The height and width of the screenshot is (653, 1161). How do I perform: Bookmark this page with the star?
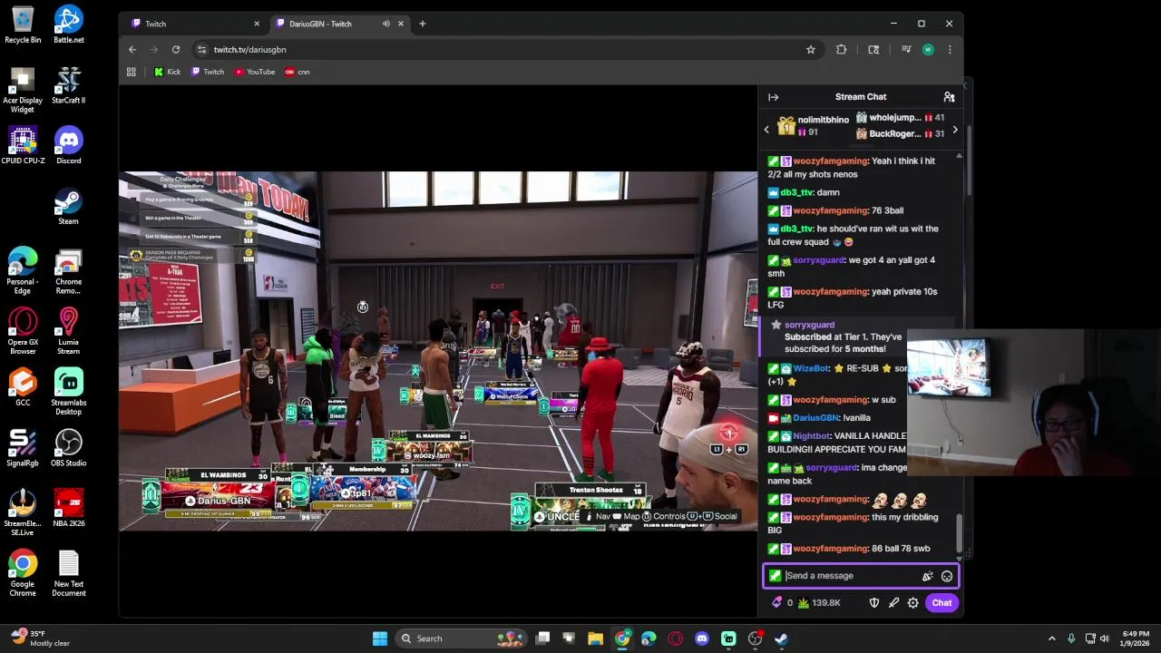(811, 50)
